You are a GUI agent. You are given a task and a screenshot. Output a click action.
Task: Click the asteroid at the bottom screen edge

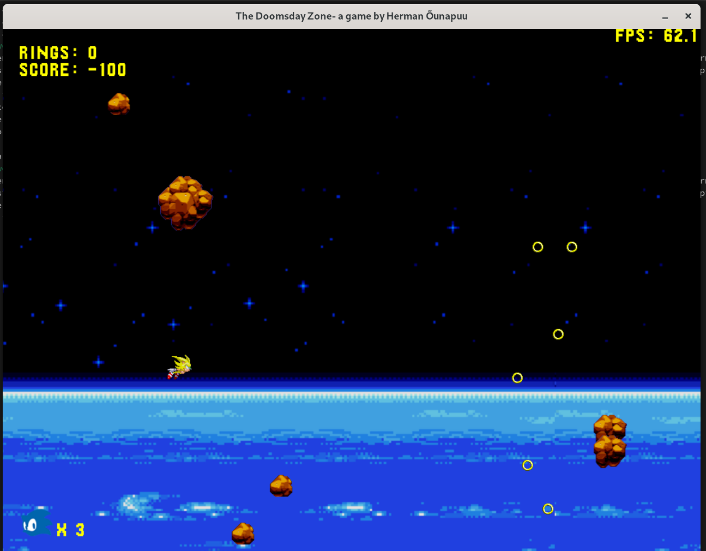click(243, 534)
